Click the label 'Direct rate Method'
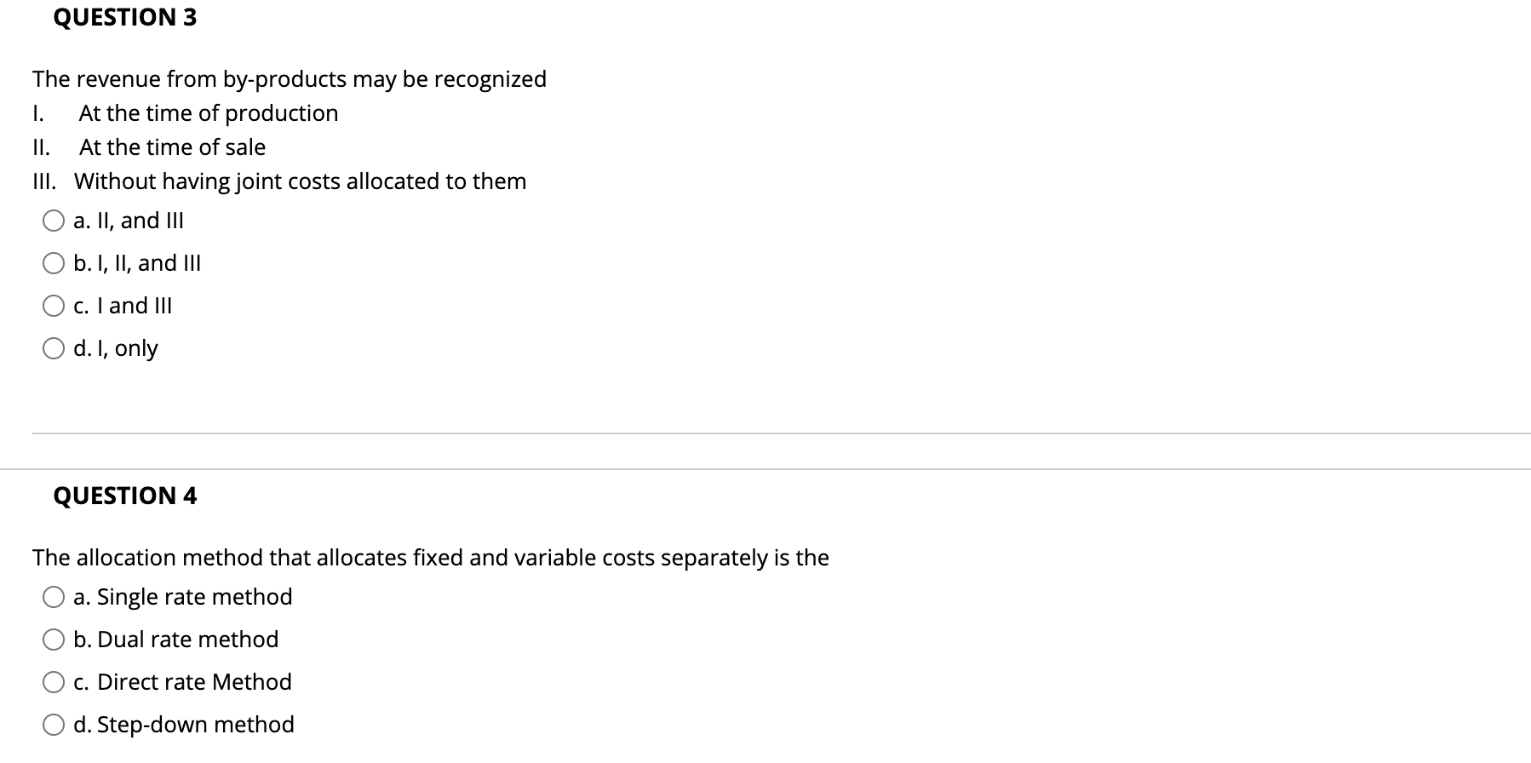Viewport: 1531px width, 763px height. coord(182,682)
